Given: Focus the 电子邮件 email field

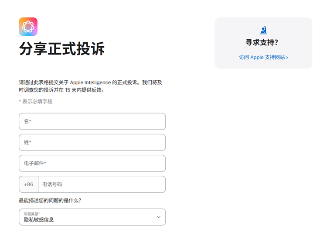Looking at the screenshot, I should (92, 164).
